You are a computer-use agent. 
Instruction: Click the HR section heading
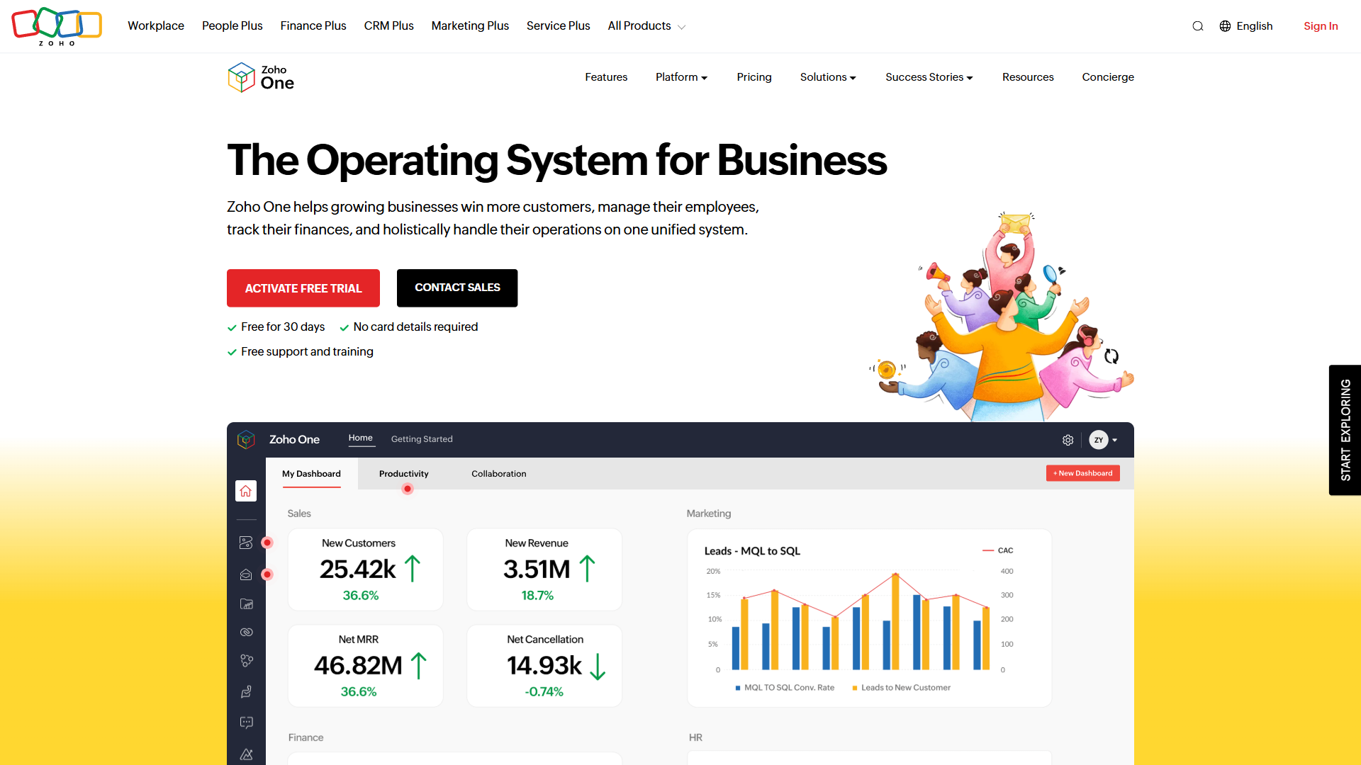[695, 737]
